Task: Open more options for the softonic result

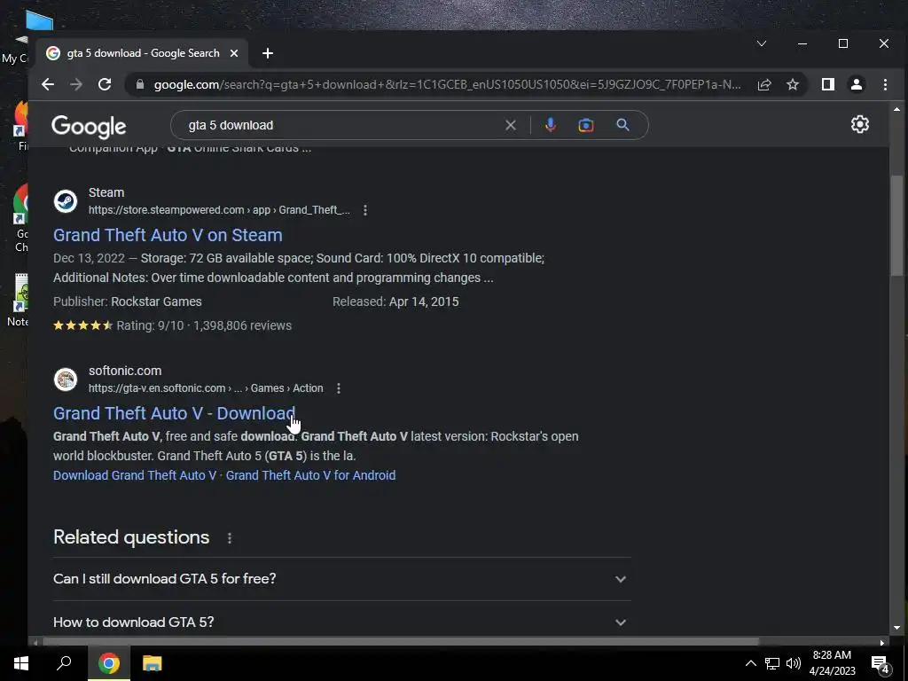Action: pyautogui.click(x=338, y=388)
